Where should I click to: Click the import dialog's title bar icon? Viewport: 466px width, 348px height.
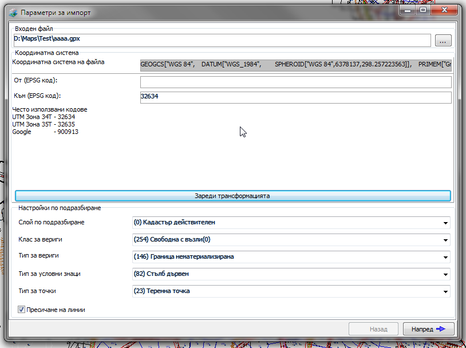tap(13, 12)
